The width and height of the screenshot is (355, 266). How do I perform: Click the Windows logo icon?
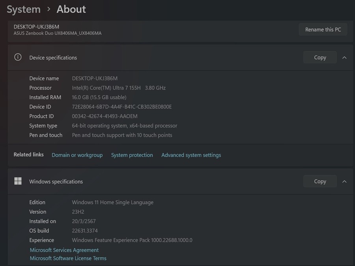(x=18, y=181)
